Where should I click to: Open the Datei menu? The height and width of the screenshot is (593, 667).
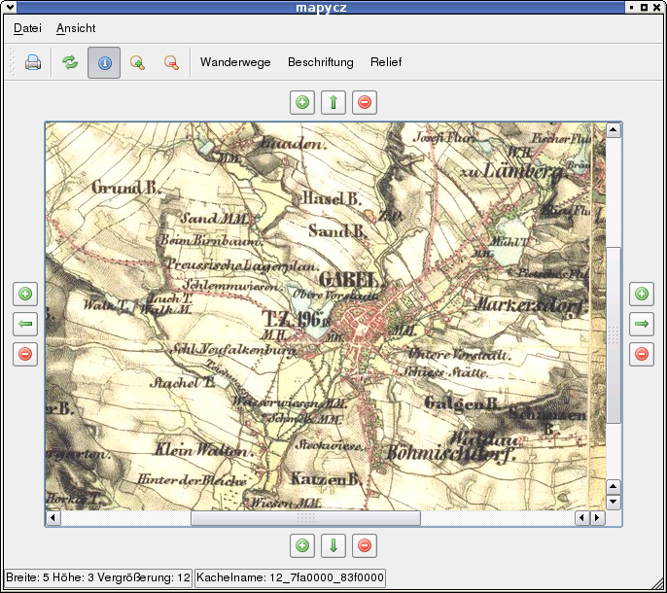(27, 28)
